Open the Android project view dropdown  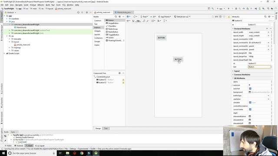click(x=10, y=13)
